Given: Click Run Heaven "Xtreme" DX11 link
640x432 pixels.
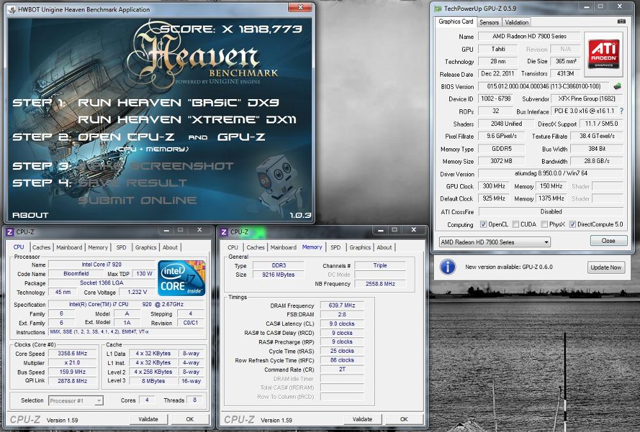Looking at the screenshot, I should click(187, 120).
